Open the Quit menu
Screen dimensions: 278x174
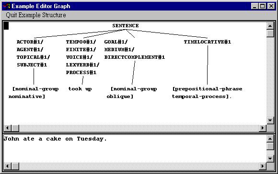coord(12,15)
